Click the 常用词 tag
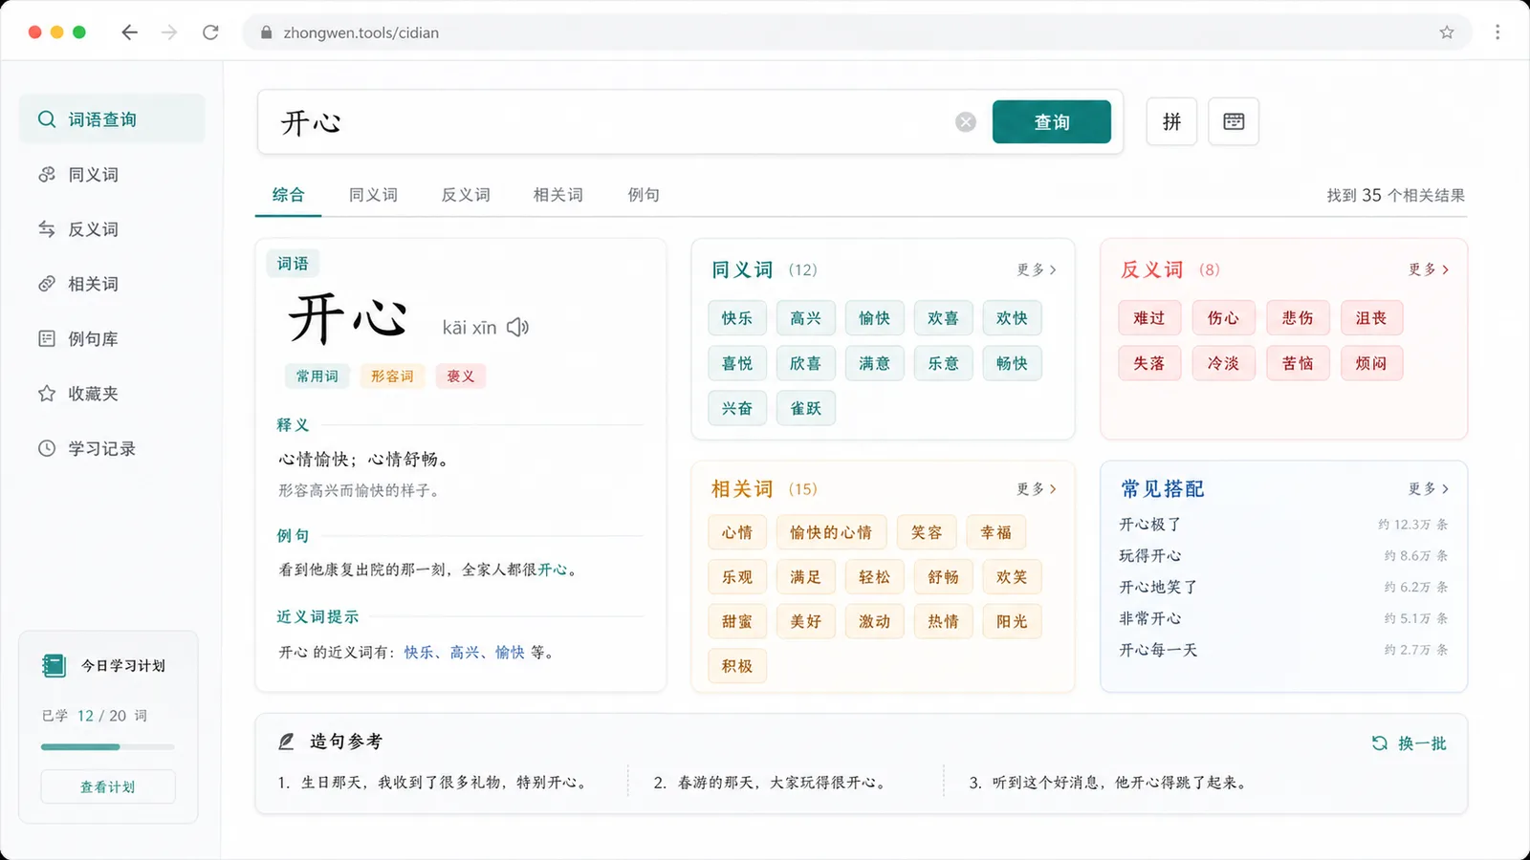This screenshot has width=1530, height=860. 317,376
